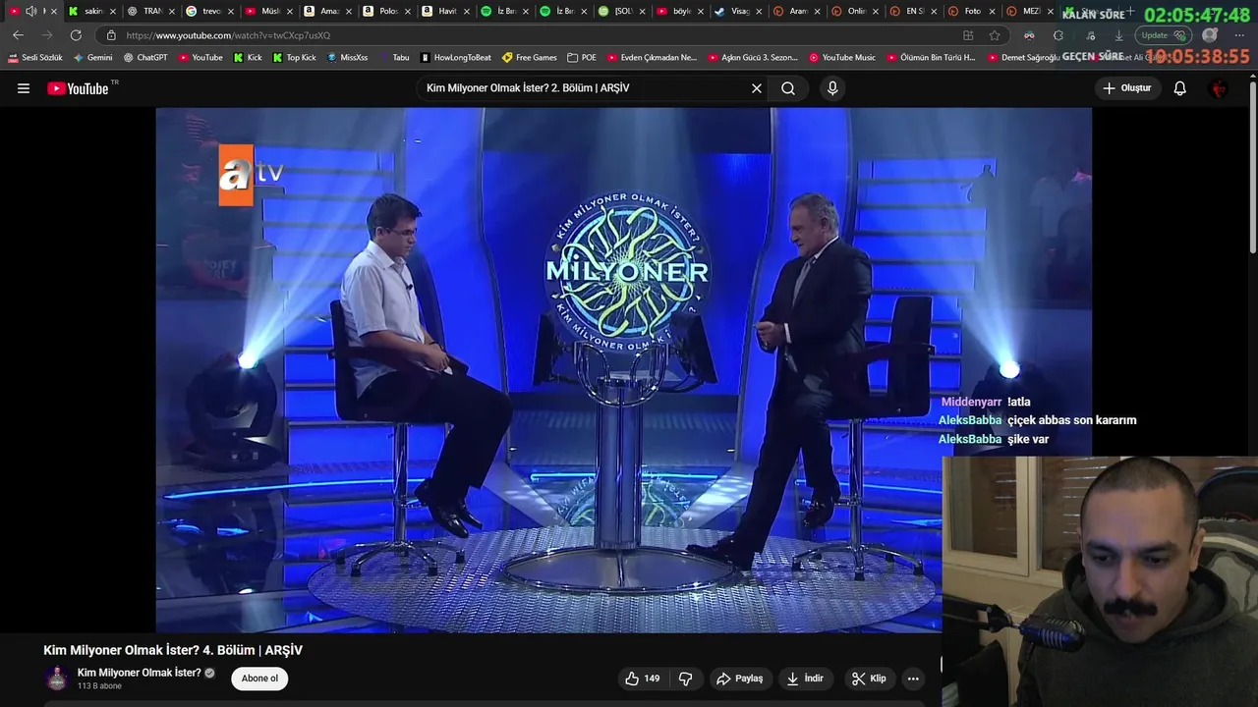Open Aşkın Gücü 3. Sezon bookmark

click(x=754, y=58)
